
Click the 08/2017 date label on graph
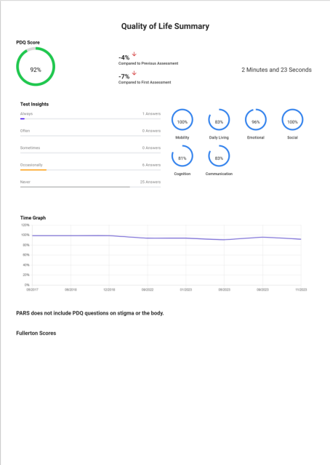pos(33,290)
